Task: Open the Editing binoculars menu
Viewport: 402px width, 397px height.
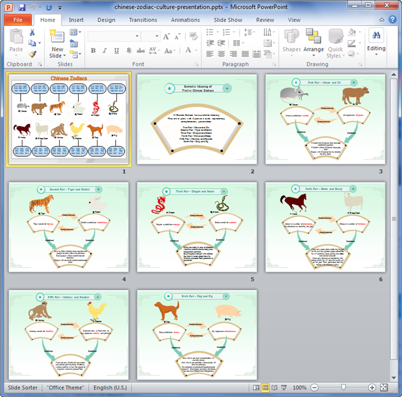Action: [376, 35]
